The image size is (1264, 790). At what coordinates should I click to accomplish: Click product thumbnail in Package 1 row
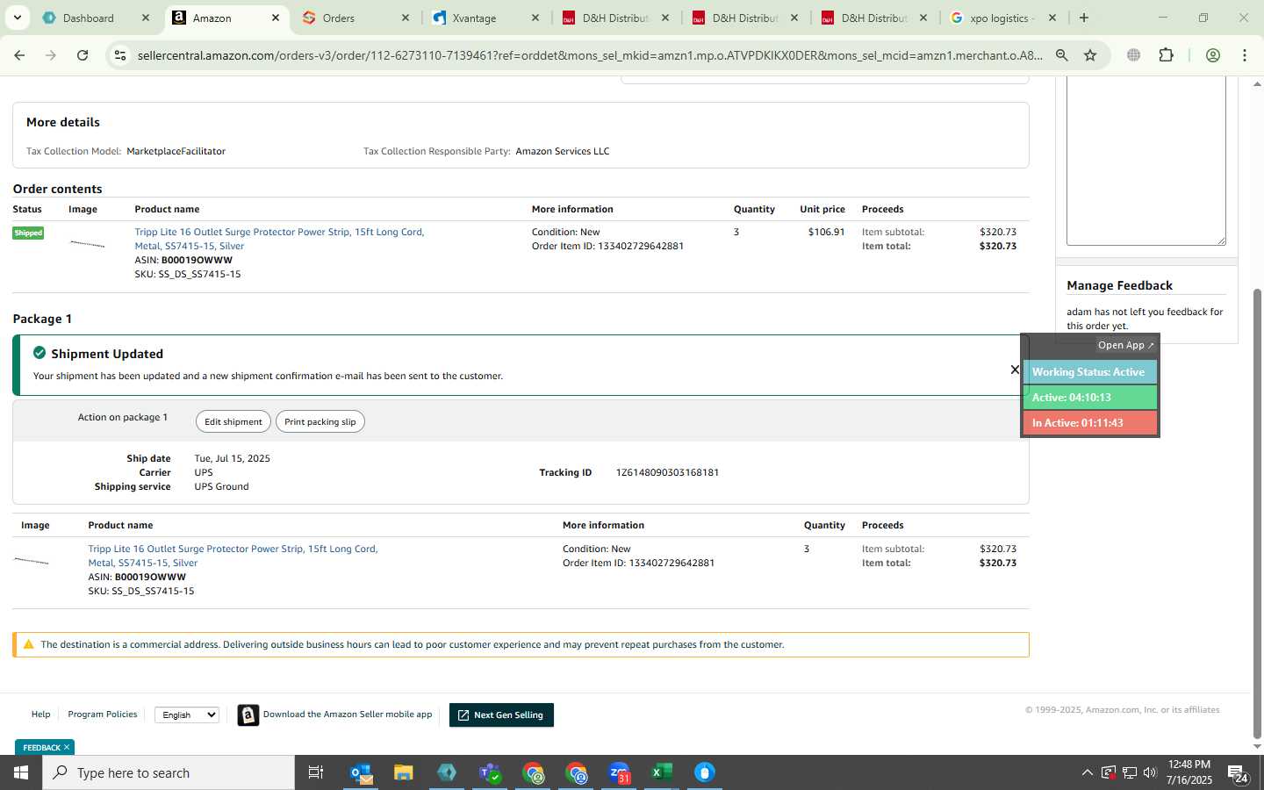point(32,561)
